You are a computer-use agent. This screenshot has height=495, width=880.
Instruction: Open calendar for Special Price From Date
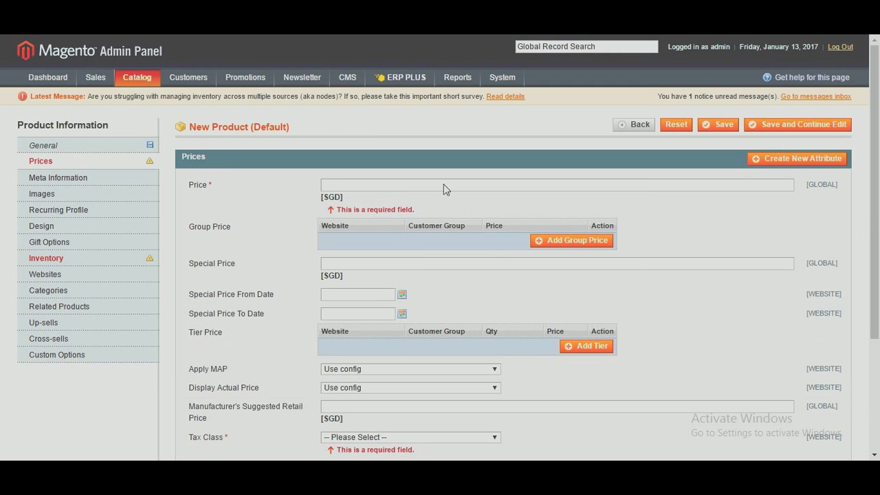point(402,294)
